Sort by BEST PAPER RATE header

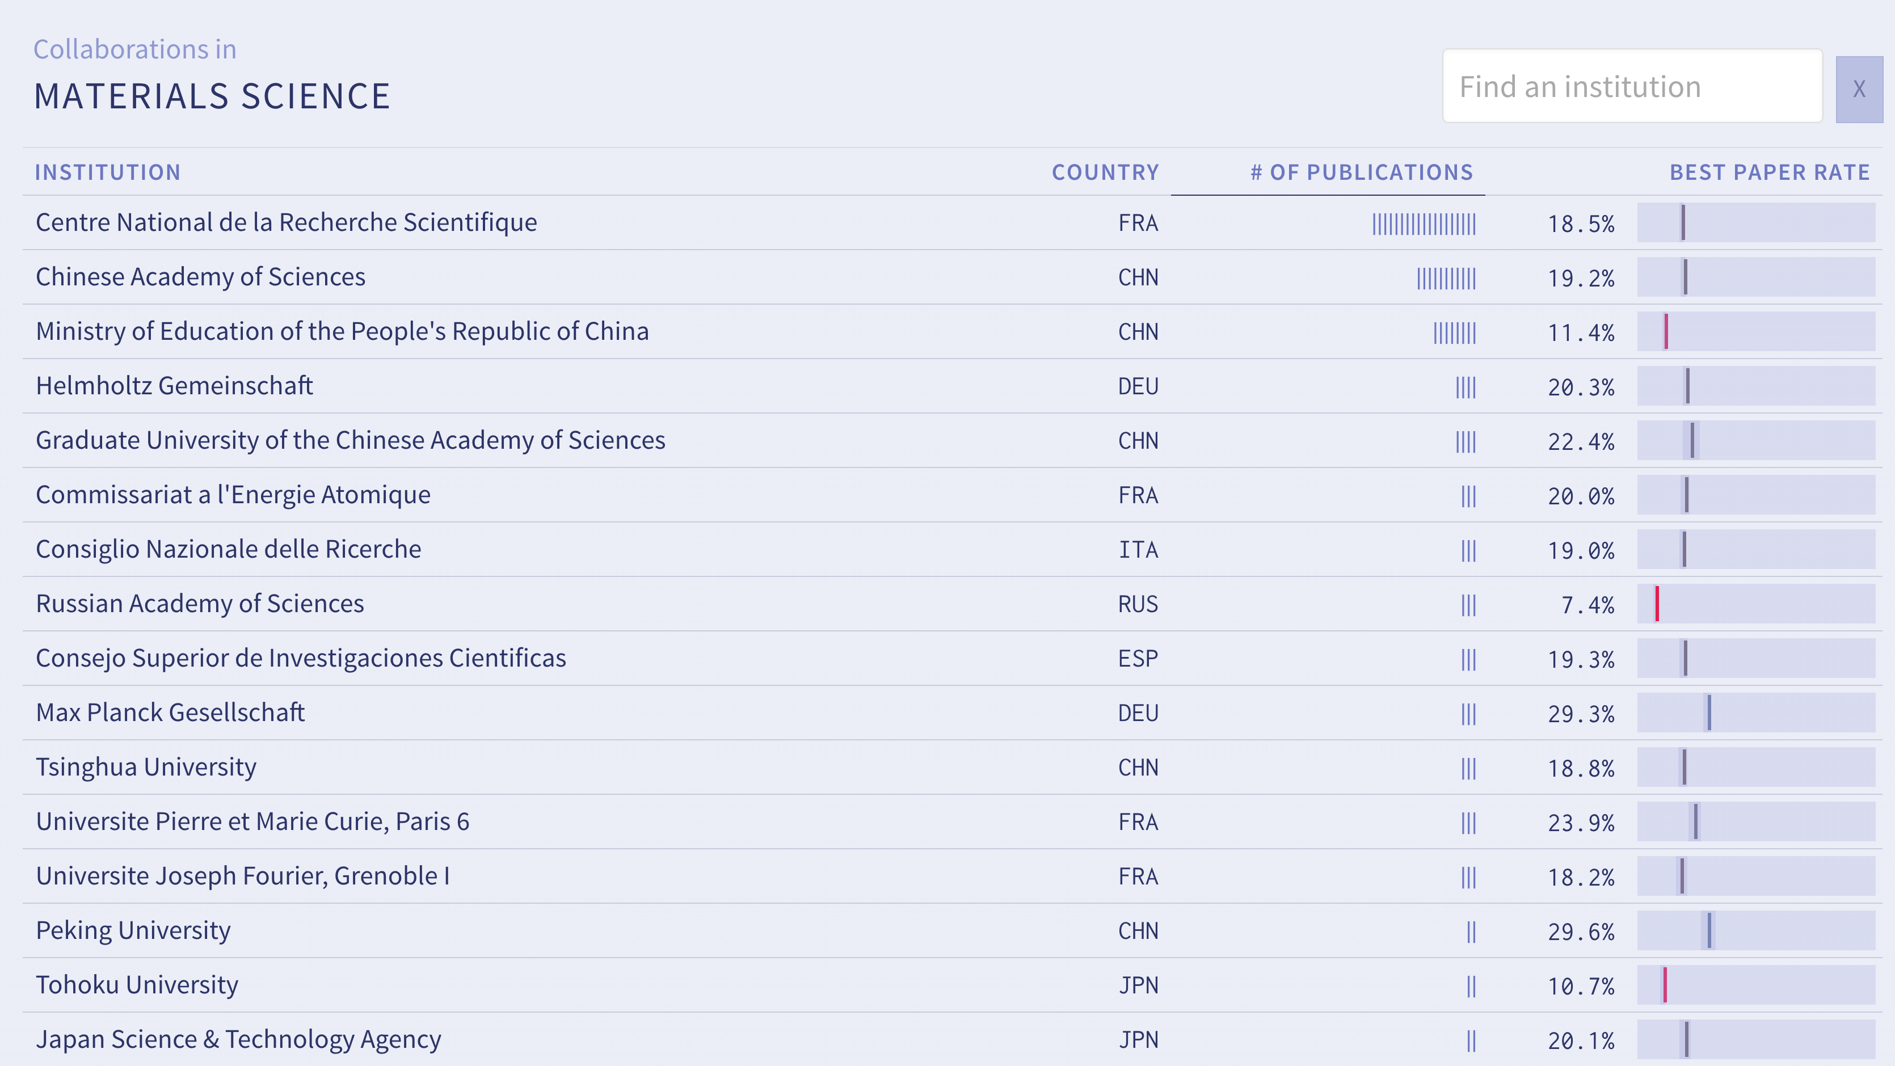pyautogui.click(x=1769, y=172)
